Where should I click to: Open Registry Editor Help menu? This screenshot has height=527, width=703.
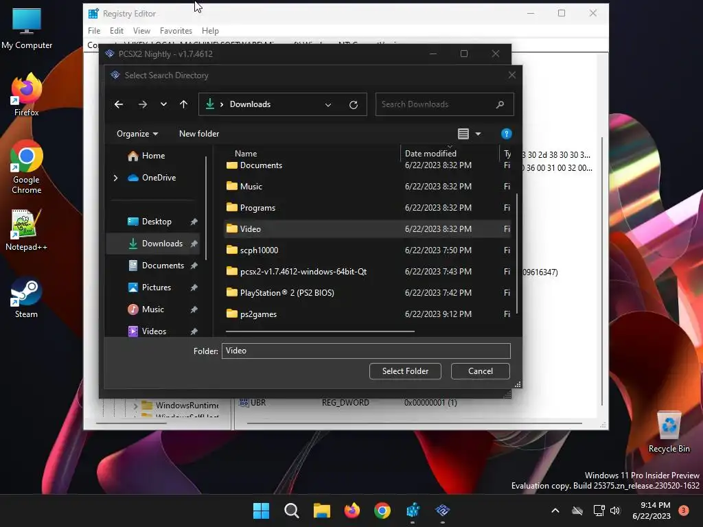pyautogui.click(x=210, y=31)
